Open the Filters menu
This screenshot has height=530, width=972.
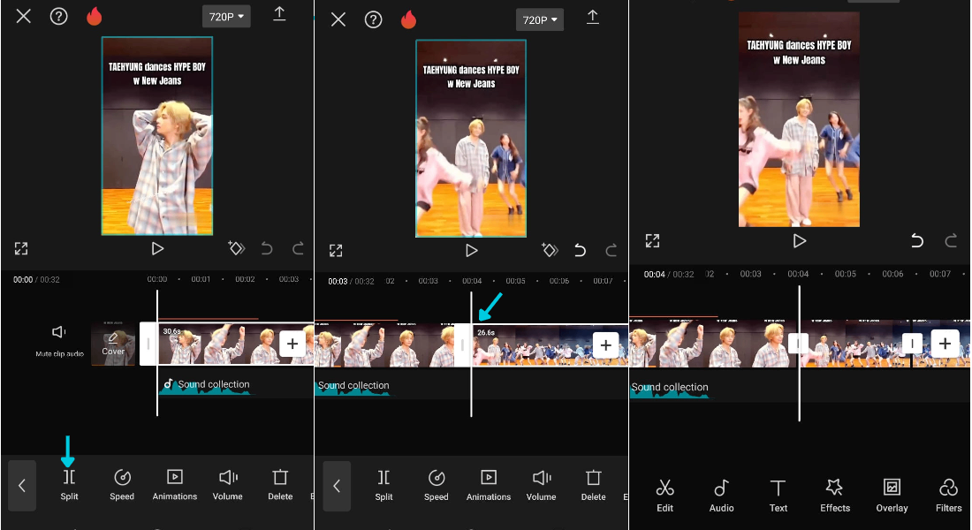point(948,496)
